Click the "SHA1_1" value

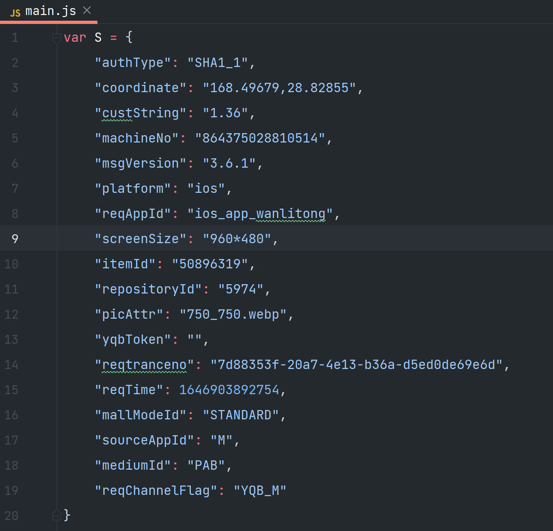(x=217, y=63)
